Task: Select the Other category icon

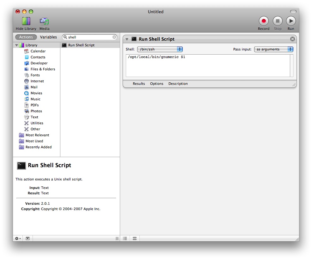Action: [x=27, y=129]
